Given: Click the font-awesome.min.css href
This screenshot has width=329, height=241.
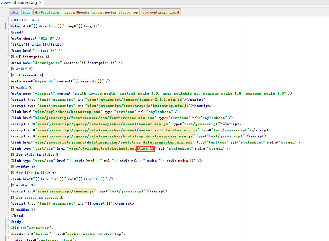Looking at the screenshot, I should (x=94, y=118).
